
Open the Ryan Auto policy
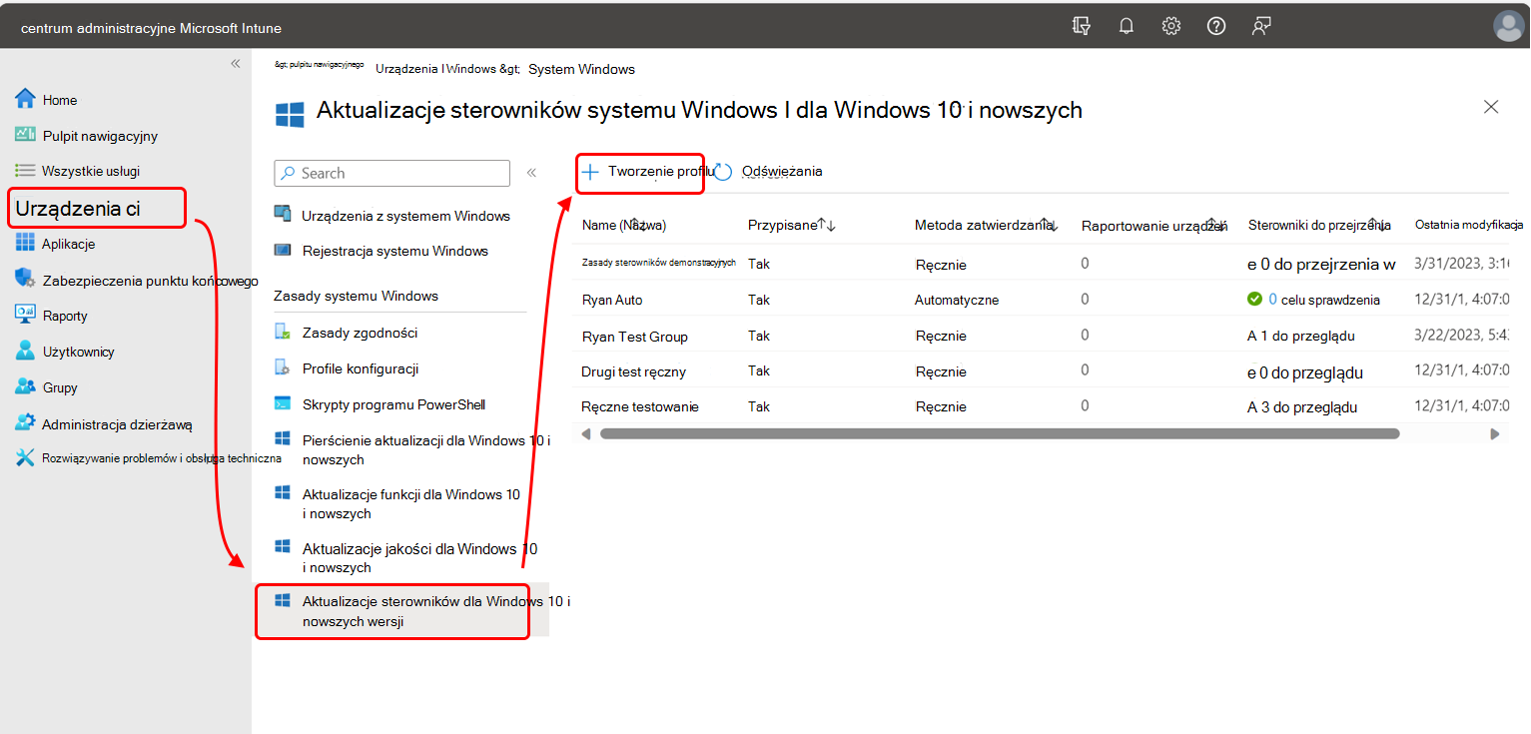point(612,300)
